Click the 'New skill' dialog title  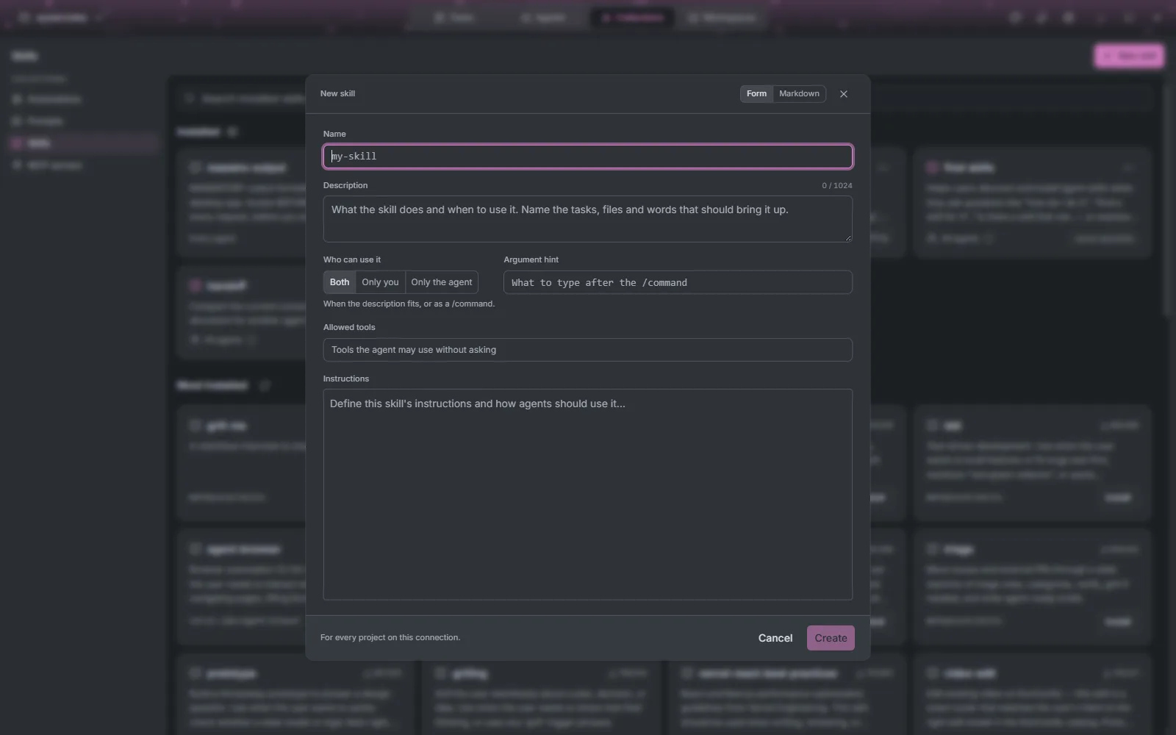tap(337, 94)
